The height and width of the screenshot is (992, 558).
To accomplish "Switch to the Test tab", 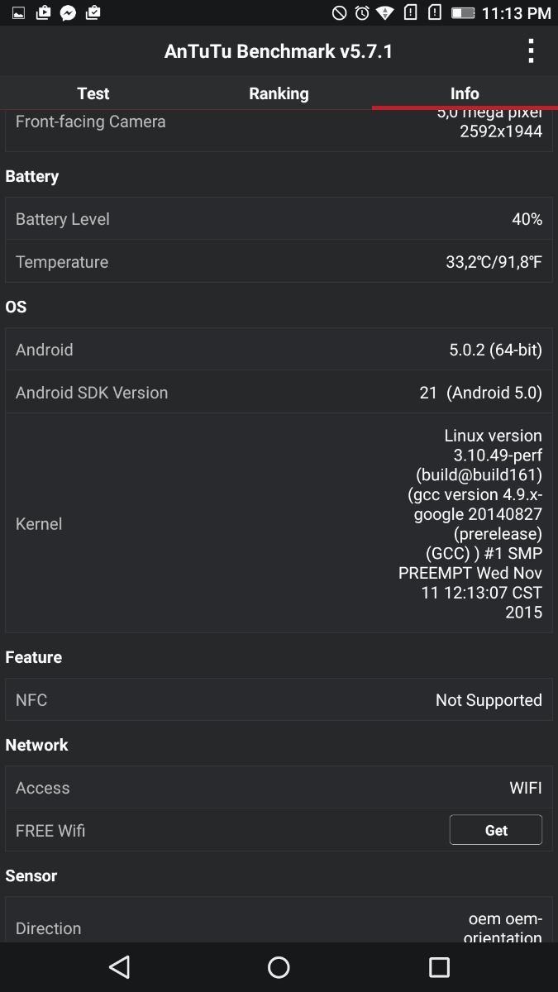I will point(93,93).
